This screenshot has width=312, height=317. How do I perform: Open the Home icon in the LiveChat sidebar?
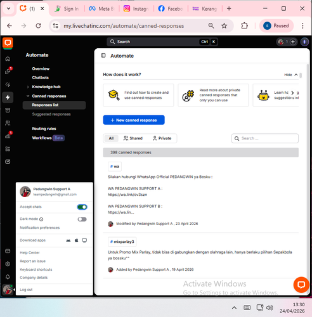8,59
